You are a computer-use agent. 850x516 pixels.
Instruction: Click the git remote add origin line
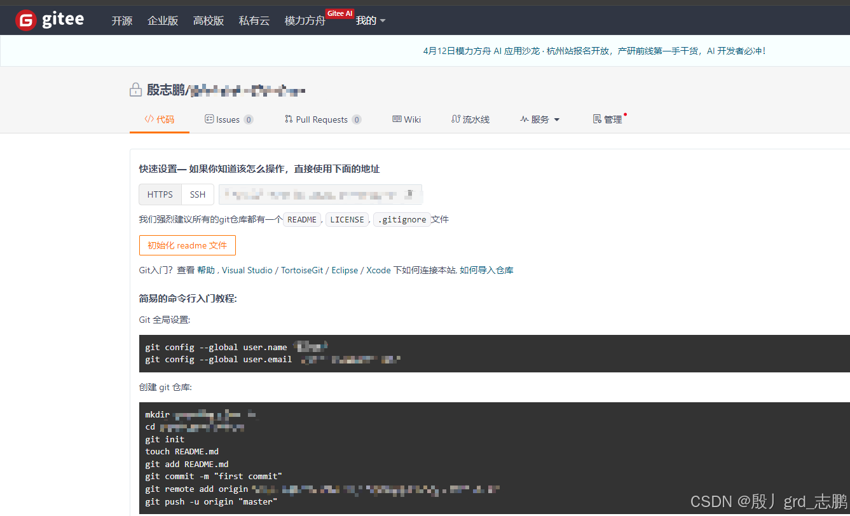(x=323, y=489)
